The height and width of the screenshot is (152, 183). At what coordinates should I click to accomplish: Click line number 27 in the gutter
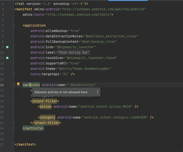2,145
